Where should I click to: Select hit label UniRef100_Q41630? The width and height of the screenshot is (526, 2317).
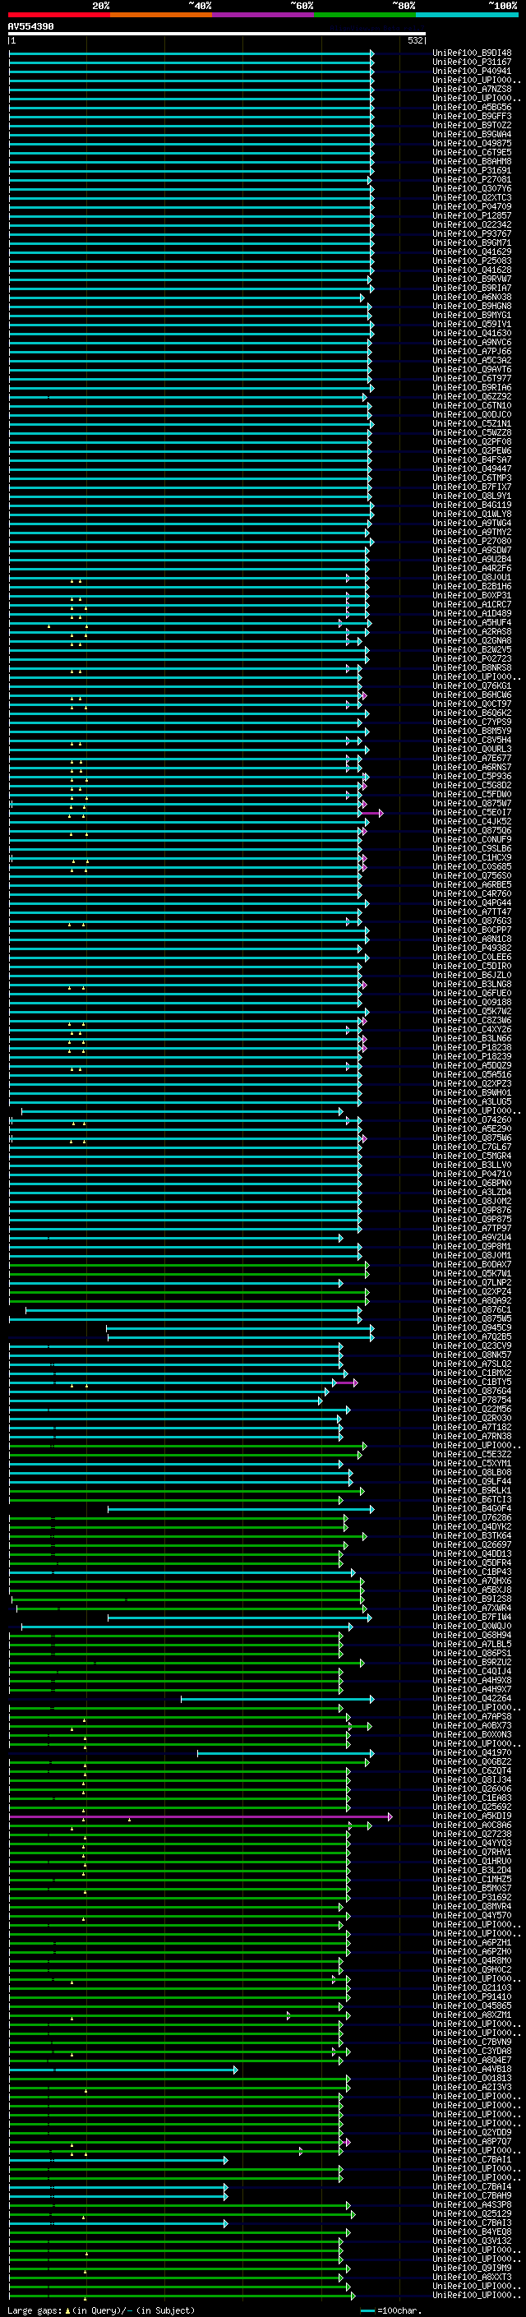point(472,333)
